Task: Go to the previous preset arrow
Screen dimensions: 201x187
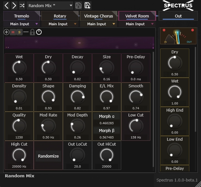Action: pos(6,5)
